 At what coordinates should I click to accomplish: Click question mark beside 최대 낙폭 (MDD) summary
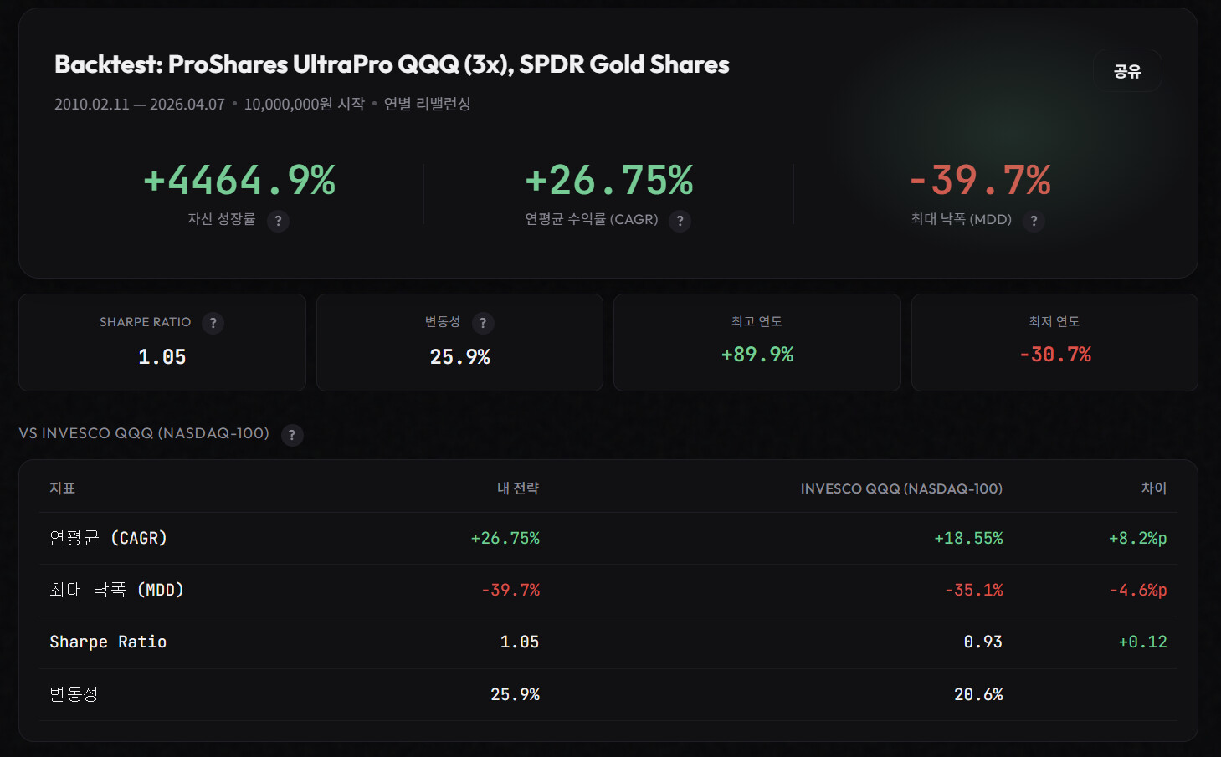tap(1034, 221)
